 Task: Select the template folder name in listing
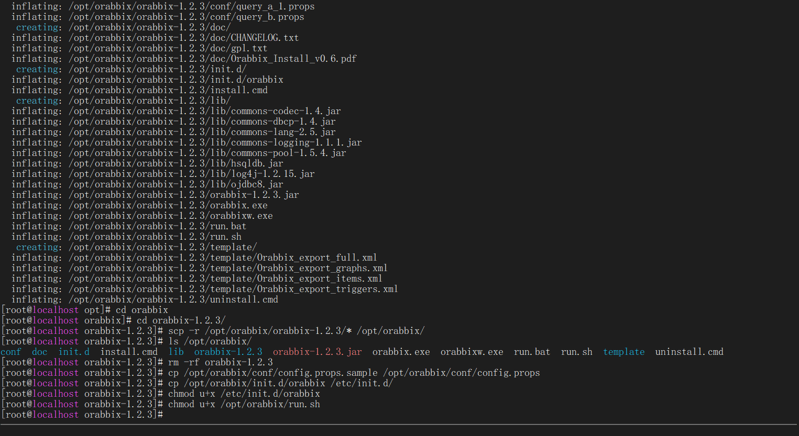pos(623,352)
